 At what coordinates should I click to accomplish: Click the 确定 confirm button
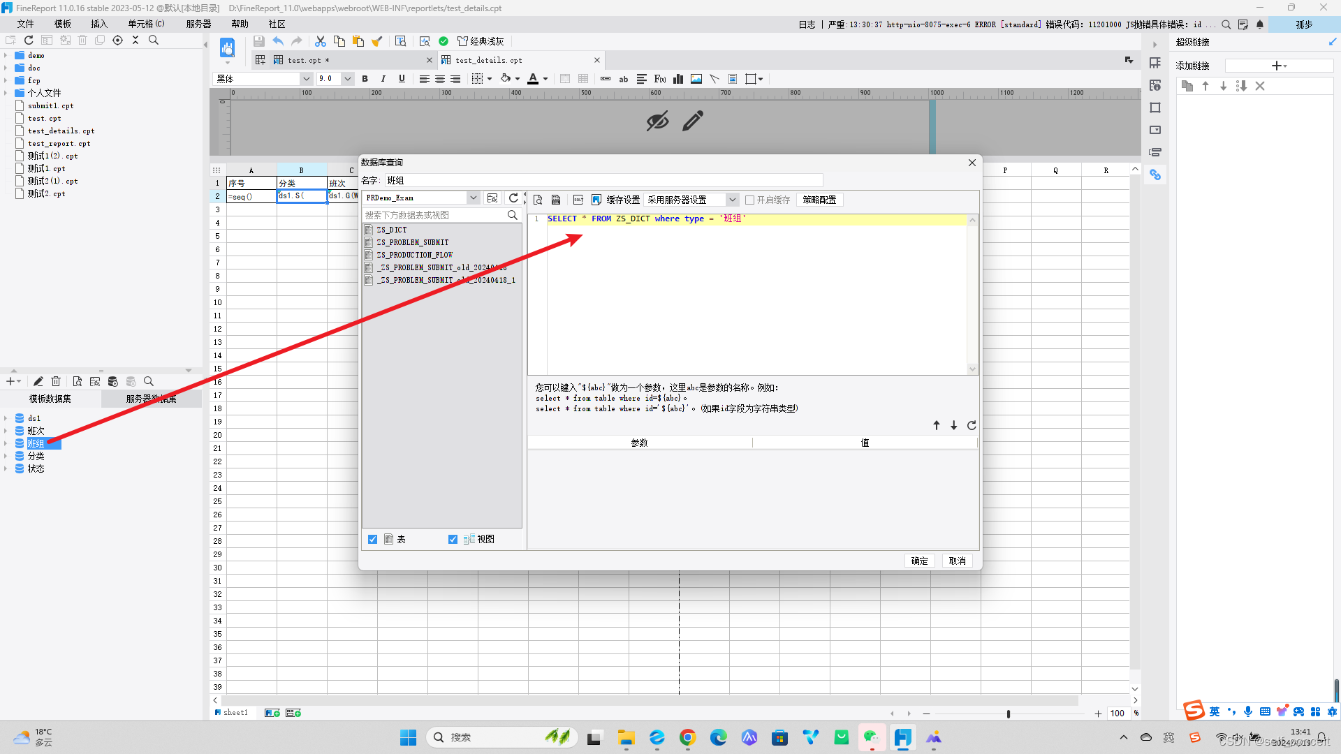[x=919, y=561]
